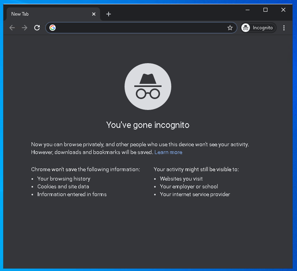The image size is (297, 271).
Task: Click the text Your internet service provider
Action: 195,194
